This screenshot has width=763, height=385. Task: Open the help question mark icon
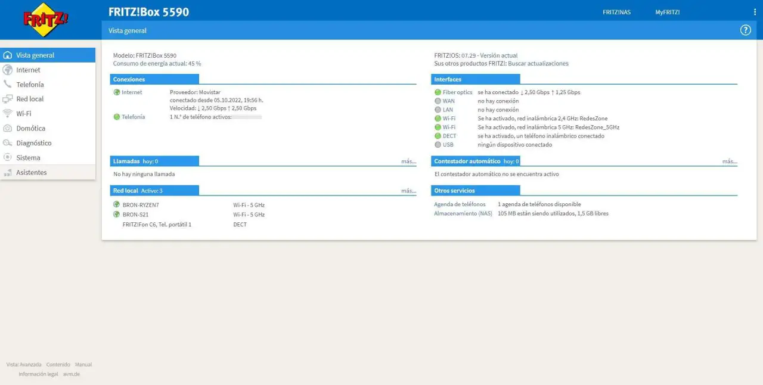tap(745, 30)
